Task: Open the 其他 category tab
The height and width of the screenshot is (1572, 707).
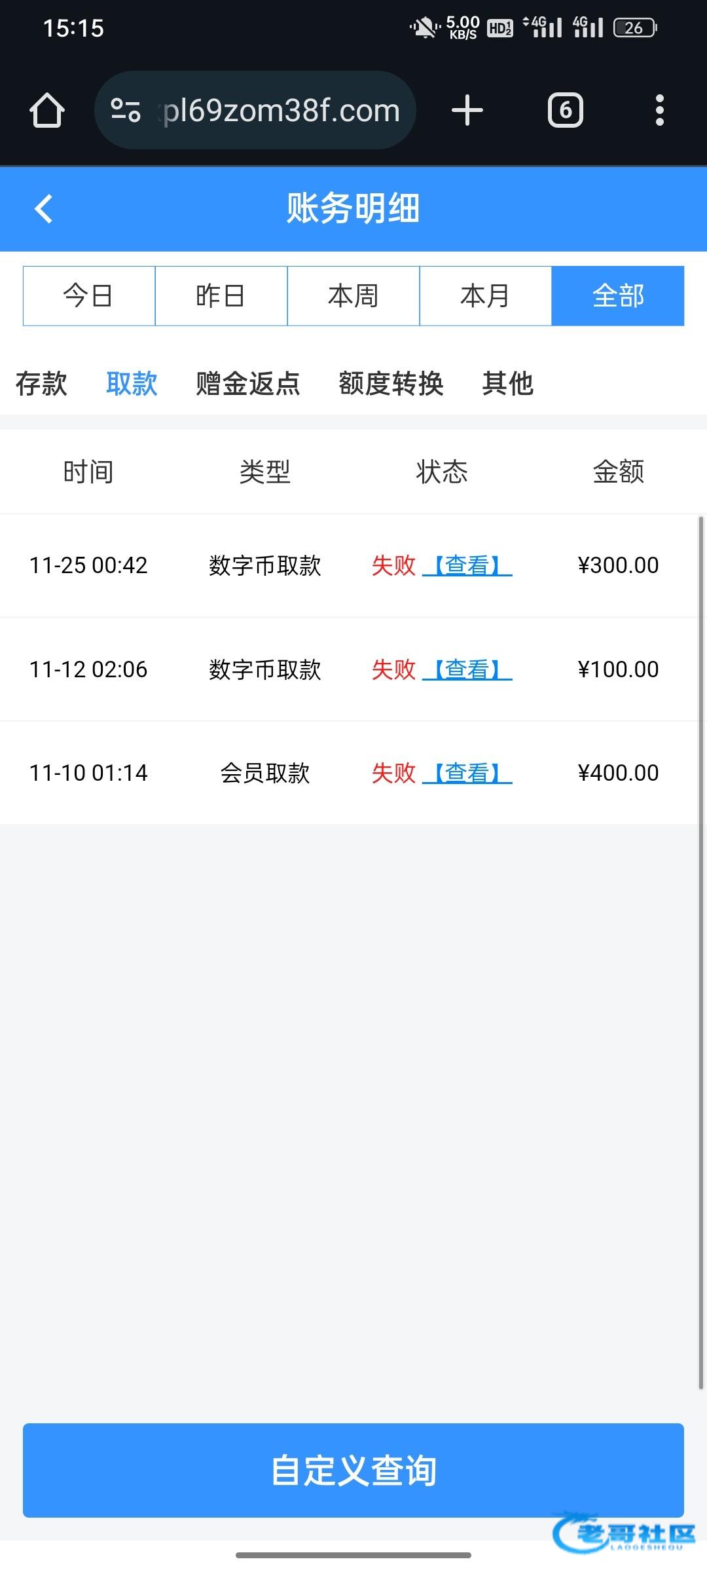Action: (507, 383)
